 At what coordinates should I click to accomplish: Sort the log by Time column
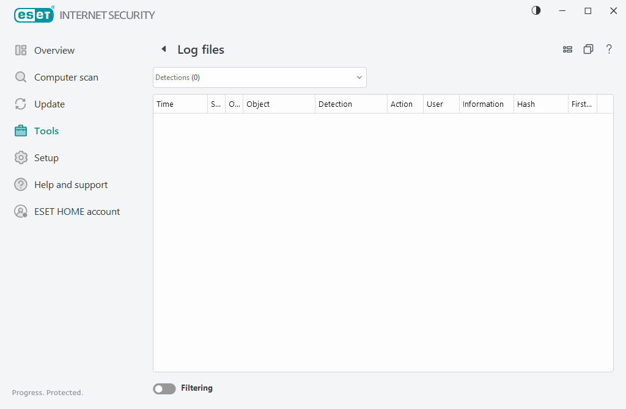tap(180, 104)
